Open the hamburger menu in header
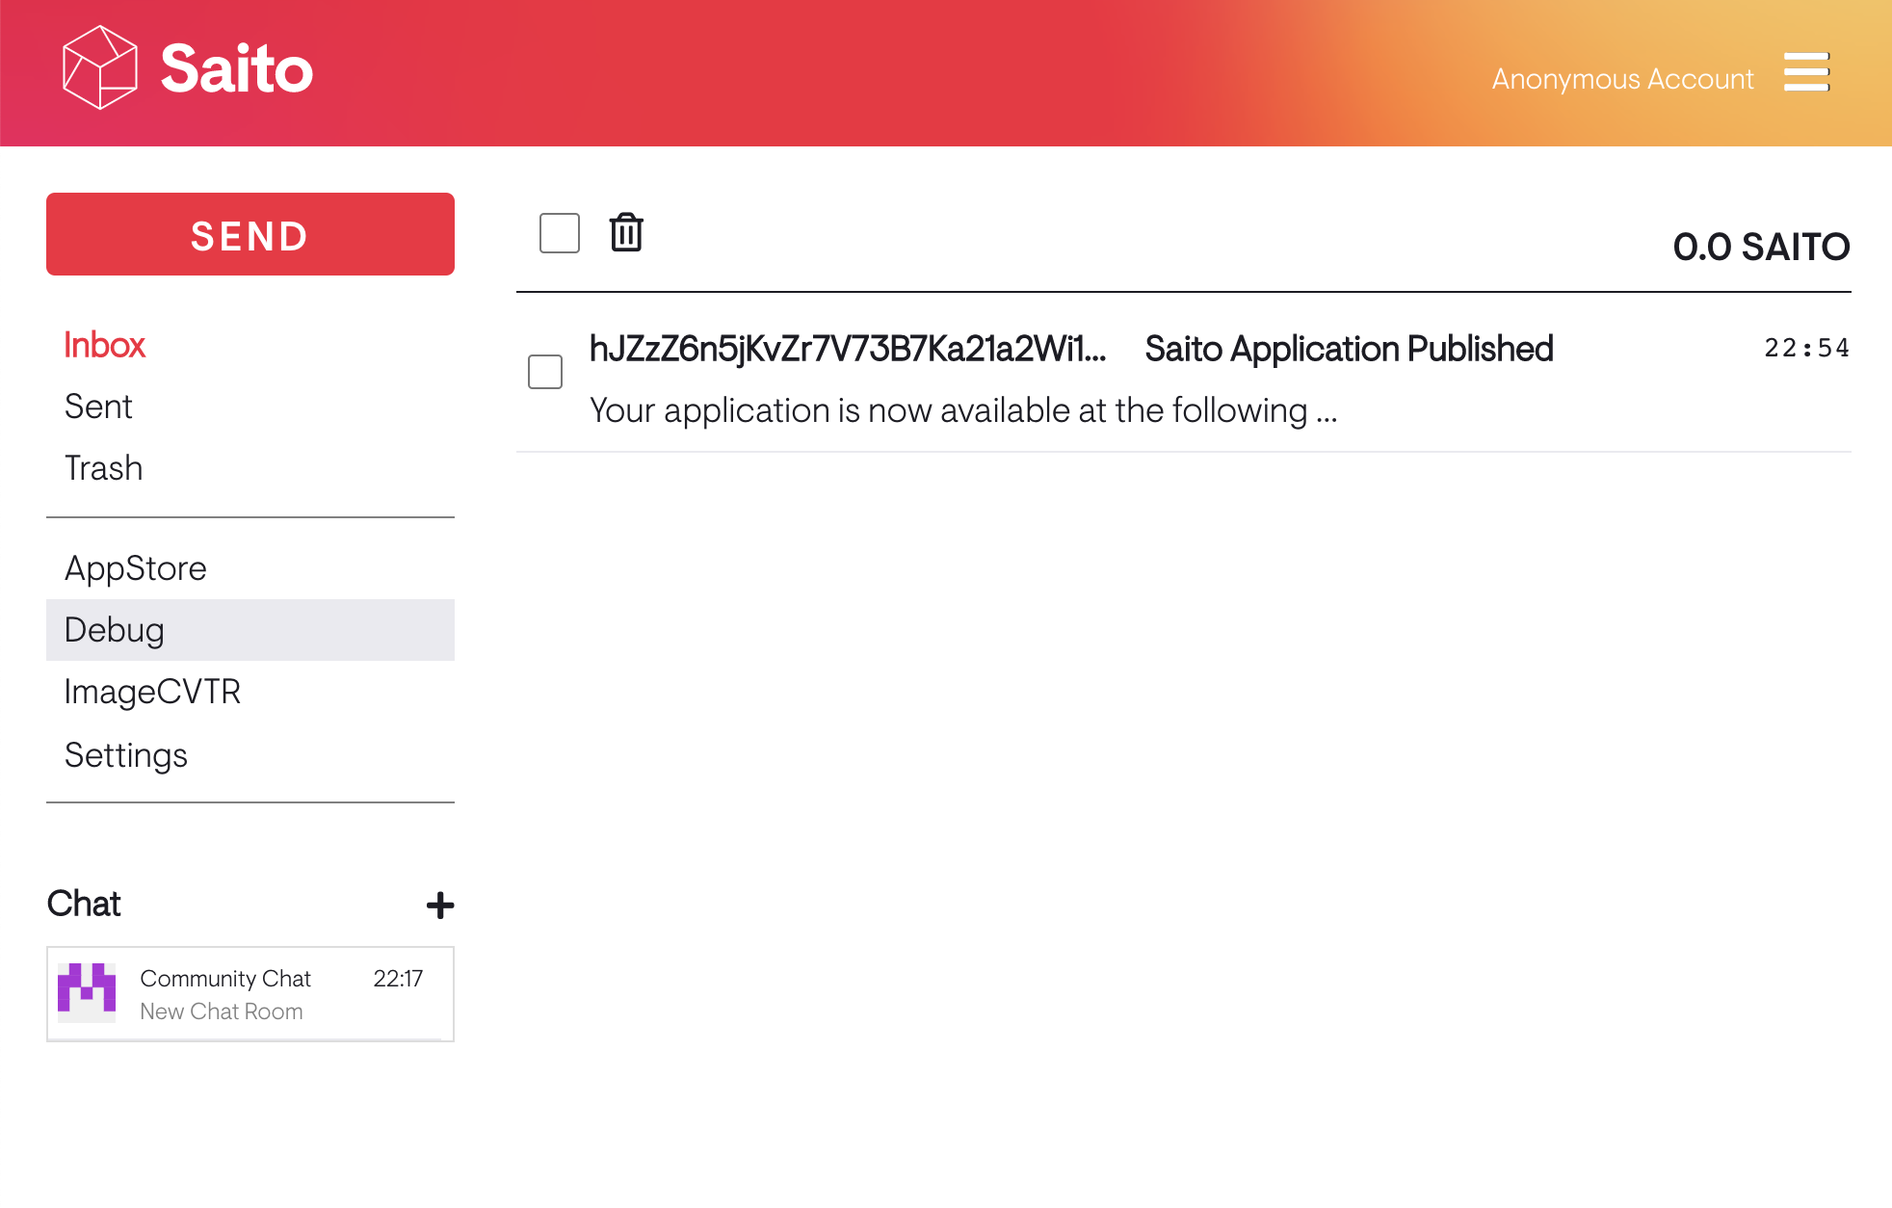Viewport: 1892px width, 1208px height. pyautogui.click(x=1805, y=72)
